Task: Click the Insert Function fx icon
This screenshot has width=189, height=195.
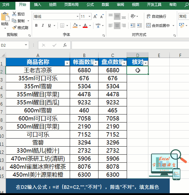Action: pos(65,45)
